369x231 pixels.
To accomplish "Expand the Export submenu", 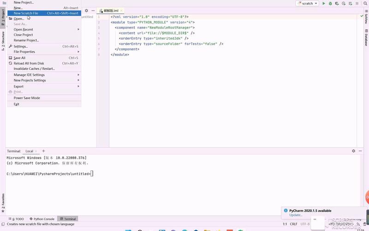I will tap(44, 86).
